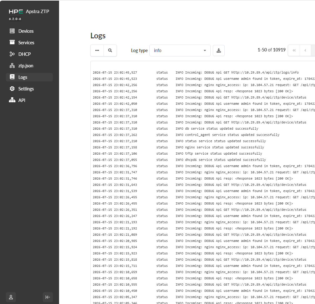Click the Logs book icon

(x=12, y=77)
